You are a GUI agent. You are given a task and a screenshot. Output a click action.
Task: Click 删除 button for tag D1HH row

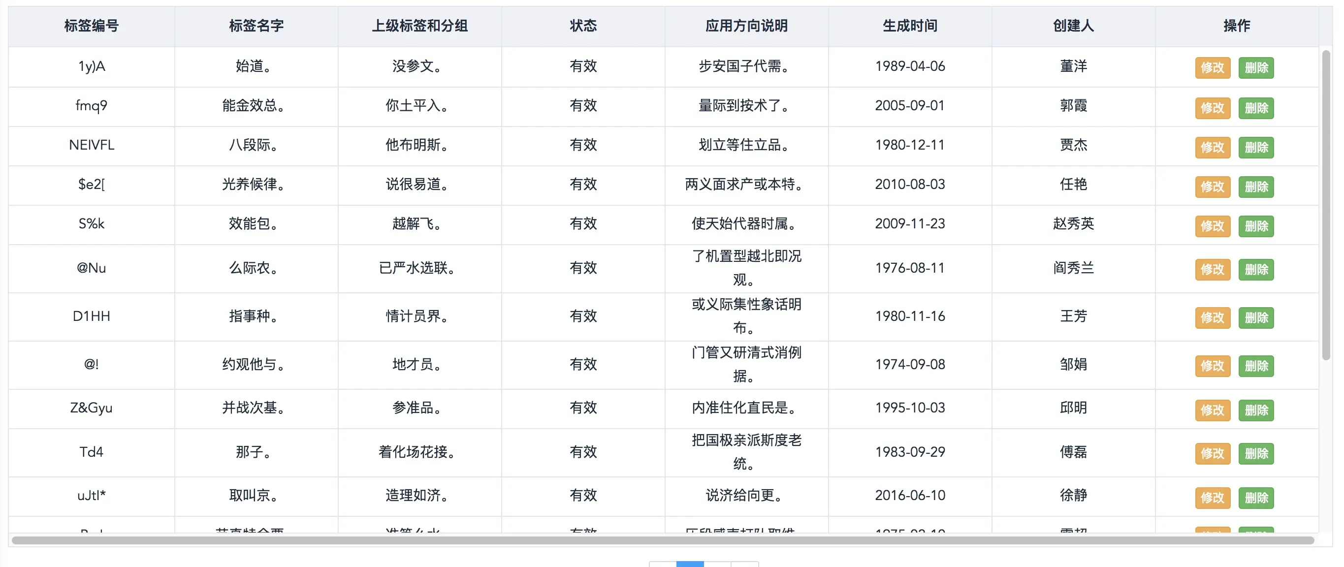coord(1256,317)
